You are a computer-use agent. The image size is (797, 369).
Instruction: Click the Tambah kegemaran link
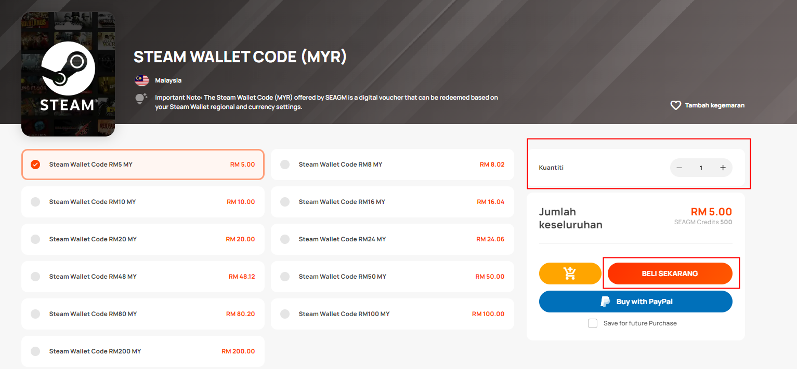[x=708, y=105]
